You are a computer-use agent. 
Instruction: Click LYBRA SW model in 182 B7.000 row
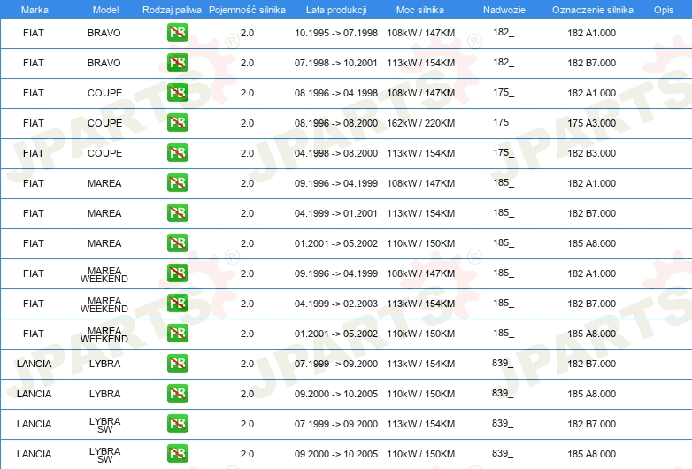coord(104,425)
